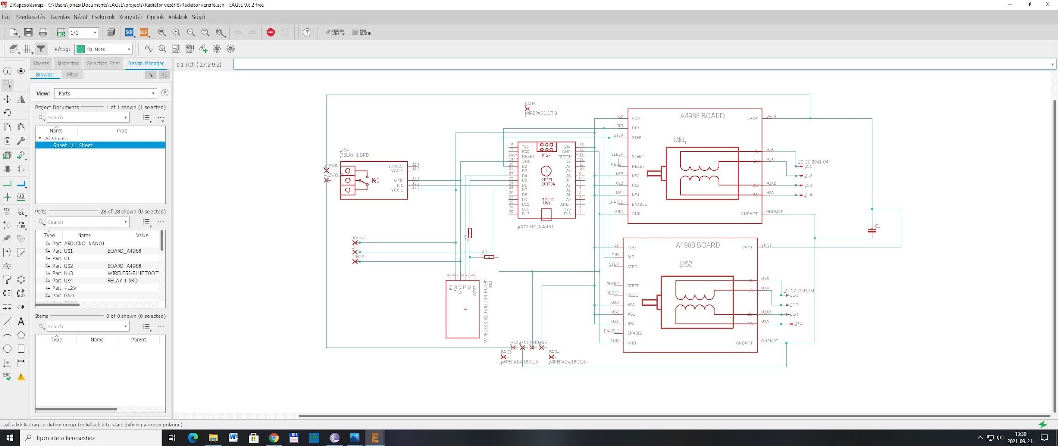
Task: Select the Polygon drawing tool
Action: (x=21, y=335)
